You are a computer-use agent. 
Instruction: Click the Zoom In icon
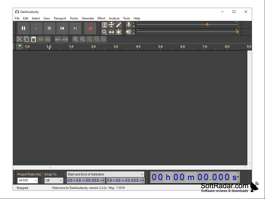[75, 39]
